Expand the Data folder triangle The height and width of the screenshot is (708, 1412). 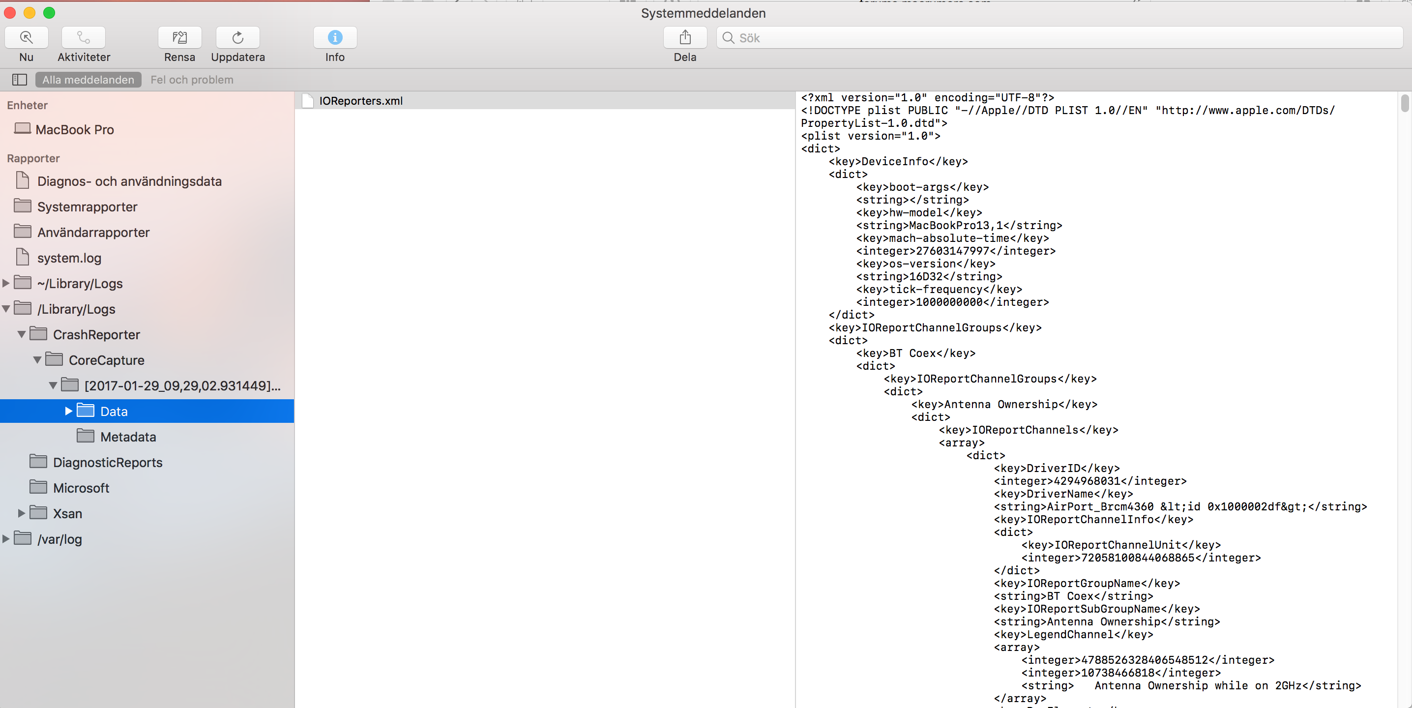tap(68, 411)
